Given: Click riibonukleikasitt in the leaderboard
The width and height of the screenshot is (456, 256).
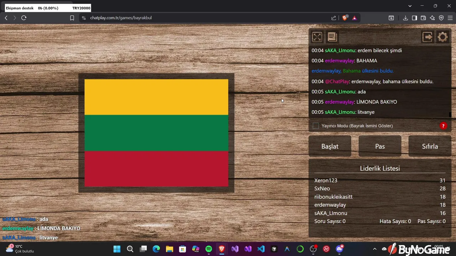Looking at the screenshot, I should (333, 197).
